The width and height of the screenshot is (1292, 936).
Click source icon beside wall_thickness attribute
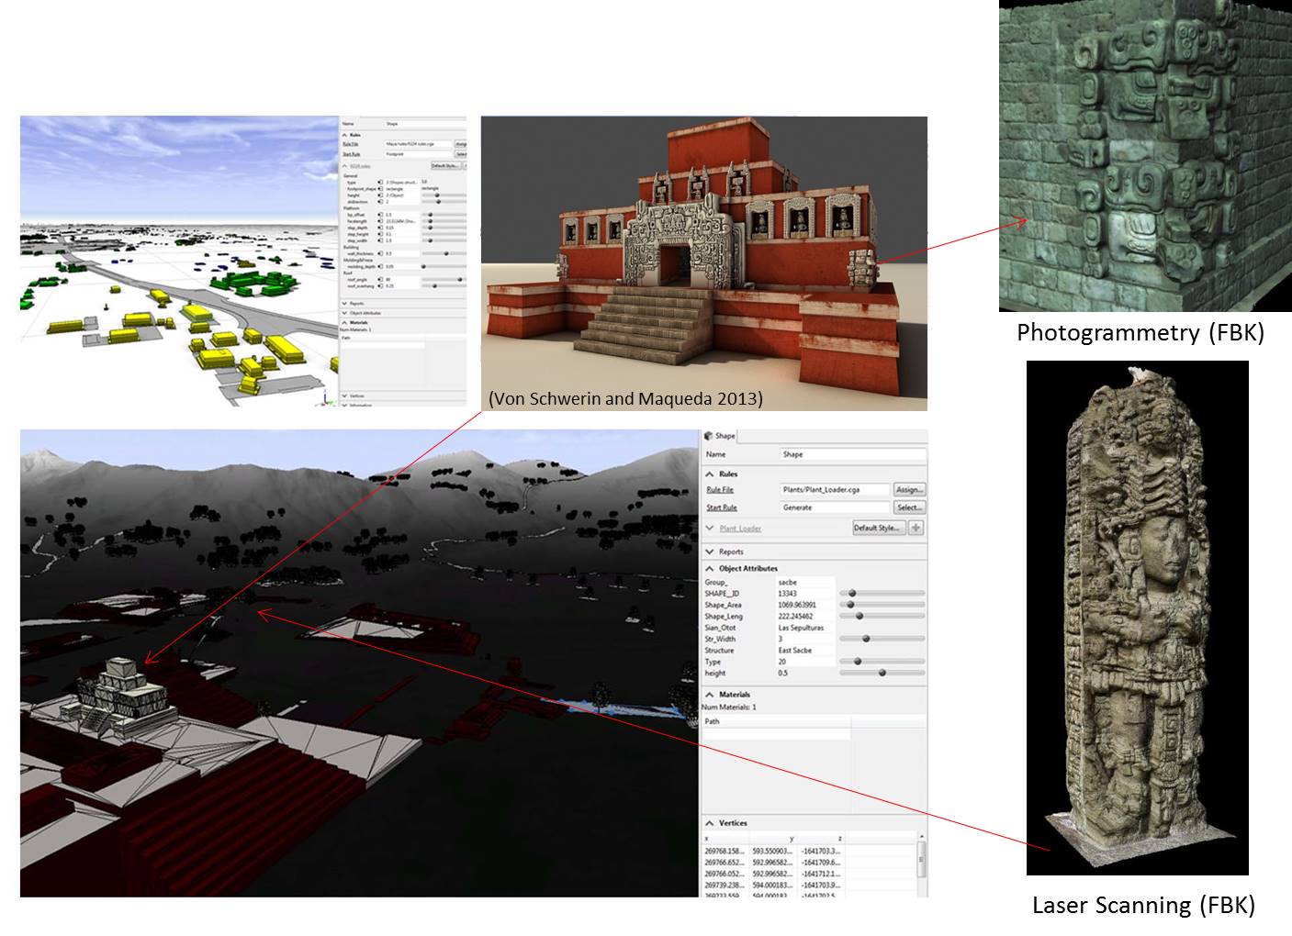380,253
